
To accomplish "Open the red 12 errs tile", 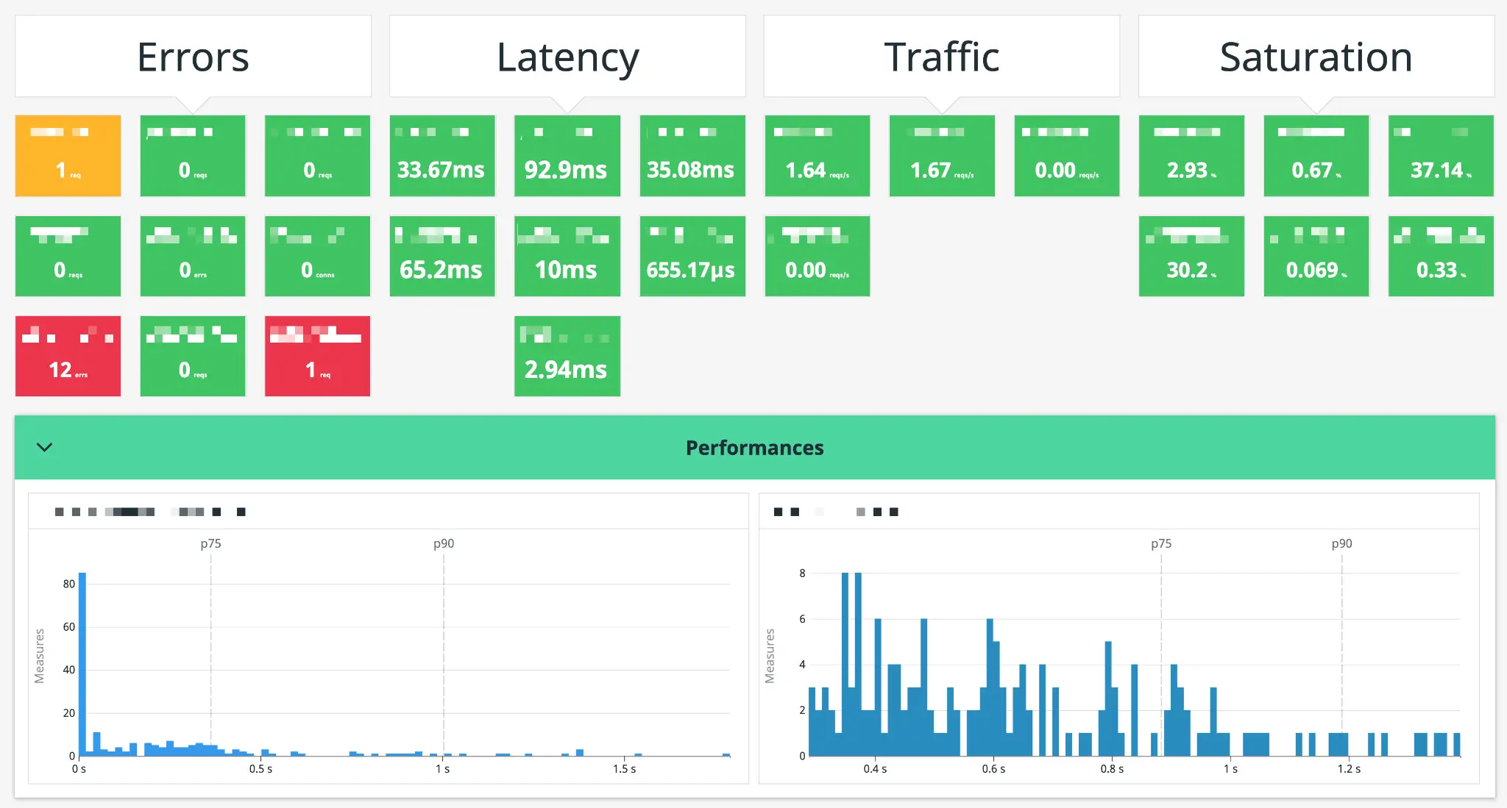I will (x=68, y=355).
